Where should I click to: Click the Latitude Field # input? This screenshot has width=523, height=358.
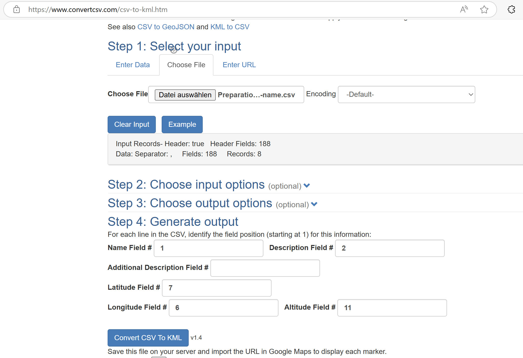coord(216,288)
